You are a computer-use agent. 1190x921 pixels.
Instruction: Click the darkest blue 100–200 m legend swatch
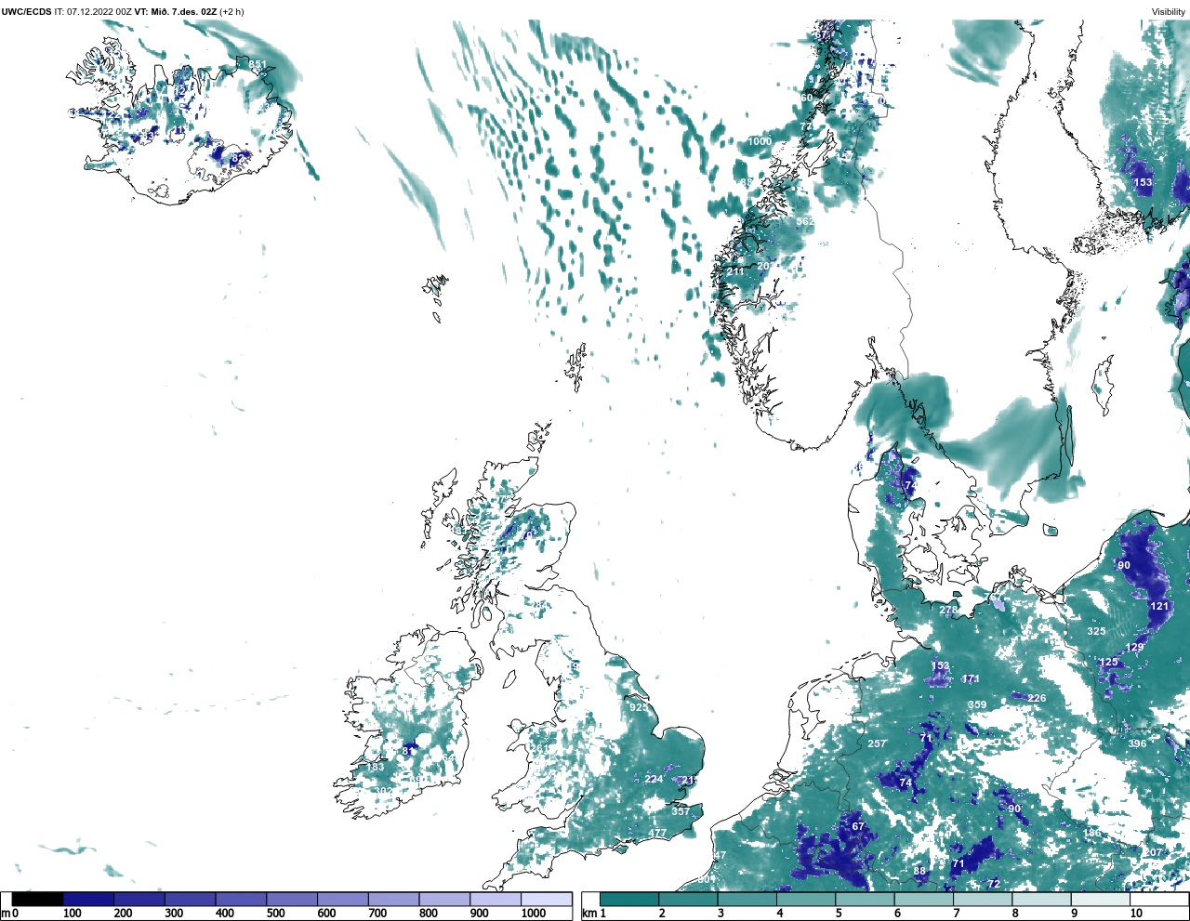88,900
